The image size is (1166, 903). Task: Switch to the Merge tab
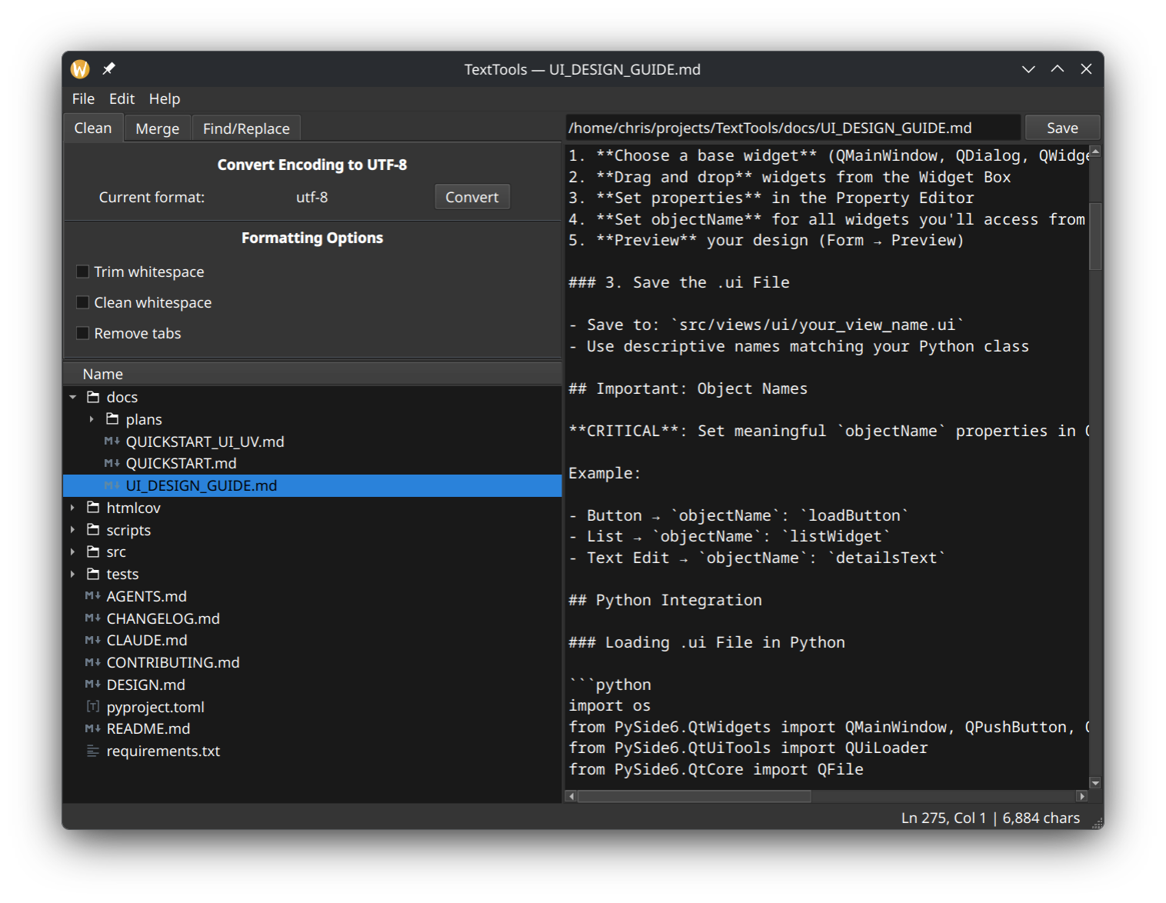(x=157, y=128)
